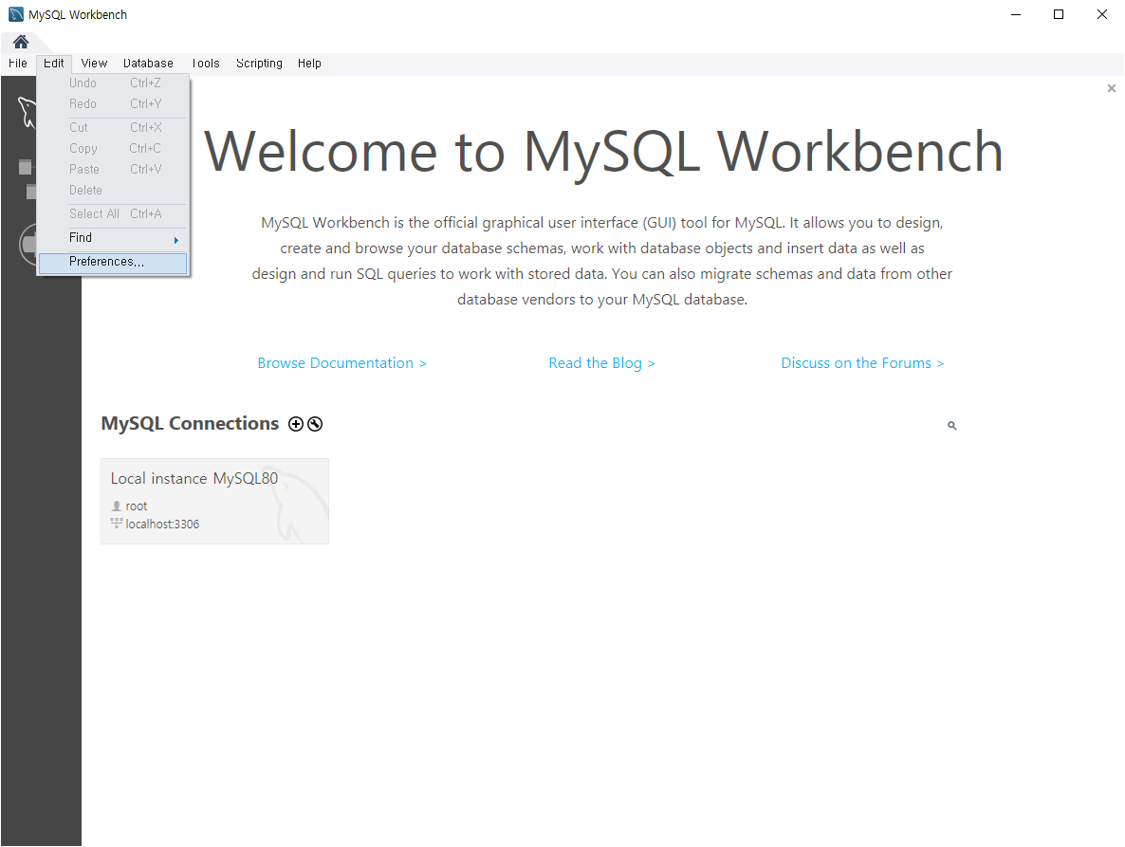Click Copy in the Edit menu
The image size is (1125, 847).
(x=113, y=149)
